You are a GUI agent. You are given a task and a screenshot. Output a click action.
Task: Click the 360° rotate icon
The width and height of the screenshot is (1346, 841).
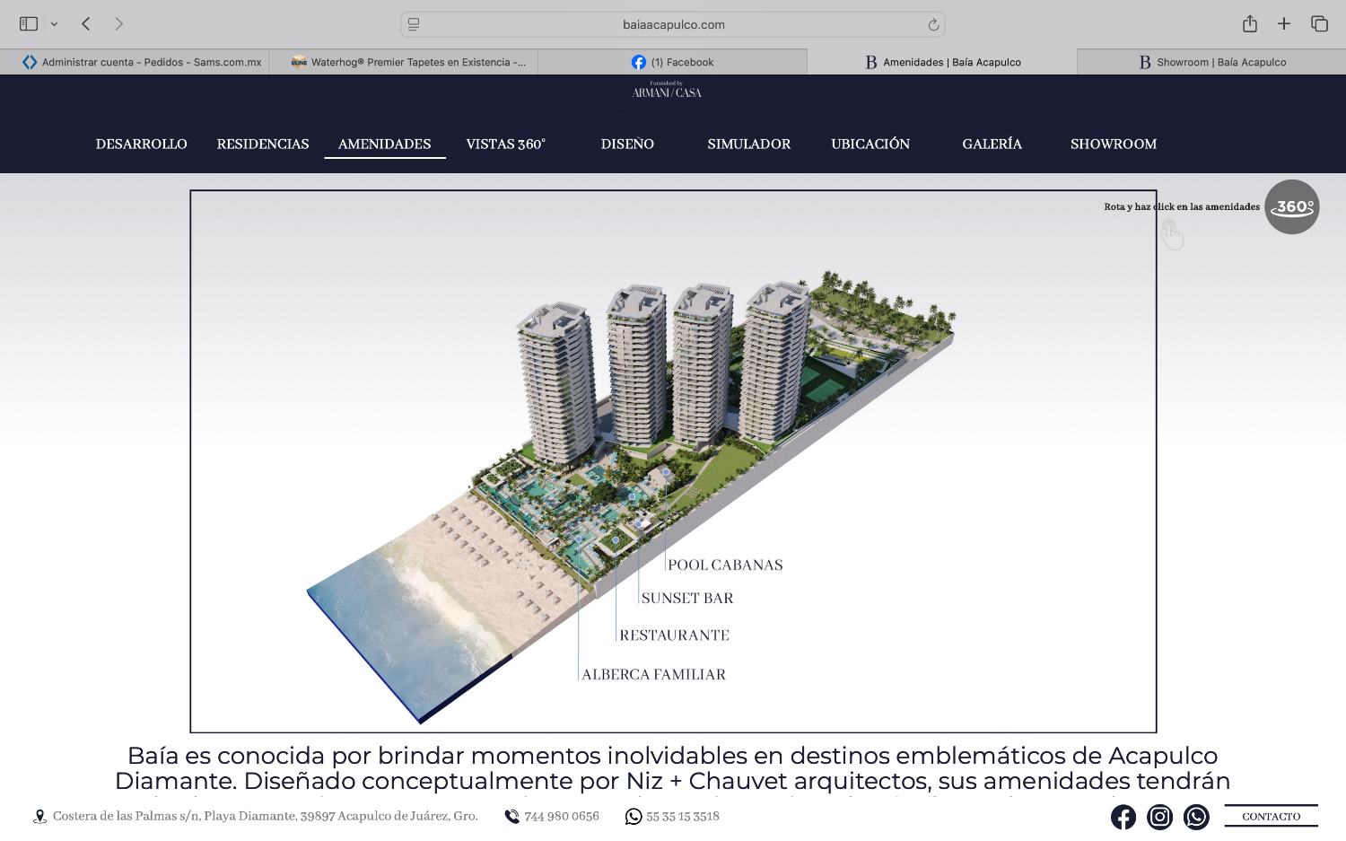pyautogui.click(x=1292, y=207)
